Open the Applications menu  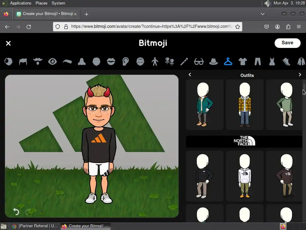pyautogui.click(x=21, y=3)
